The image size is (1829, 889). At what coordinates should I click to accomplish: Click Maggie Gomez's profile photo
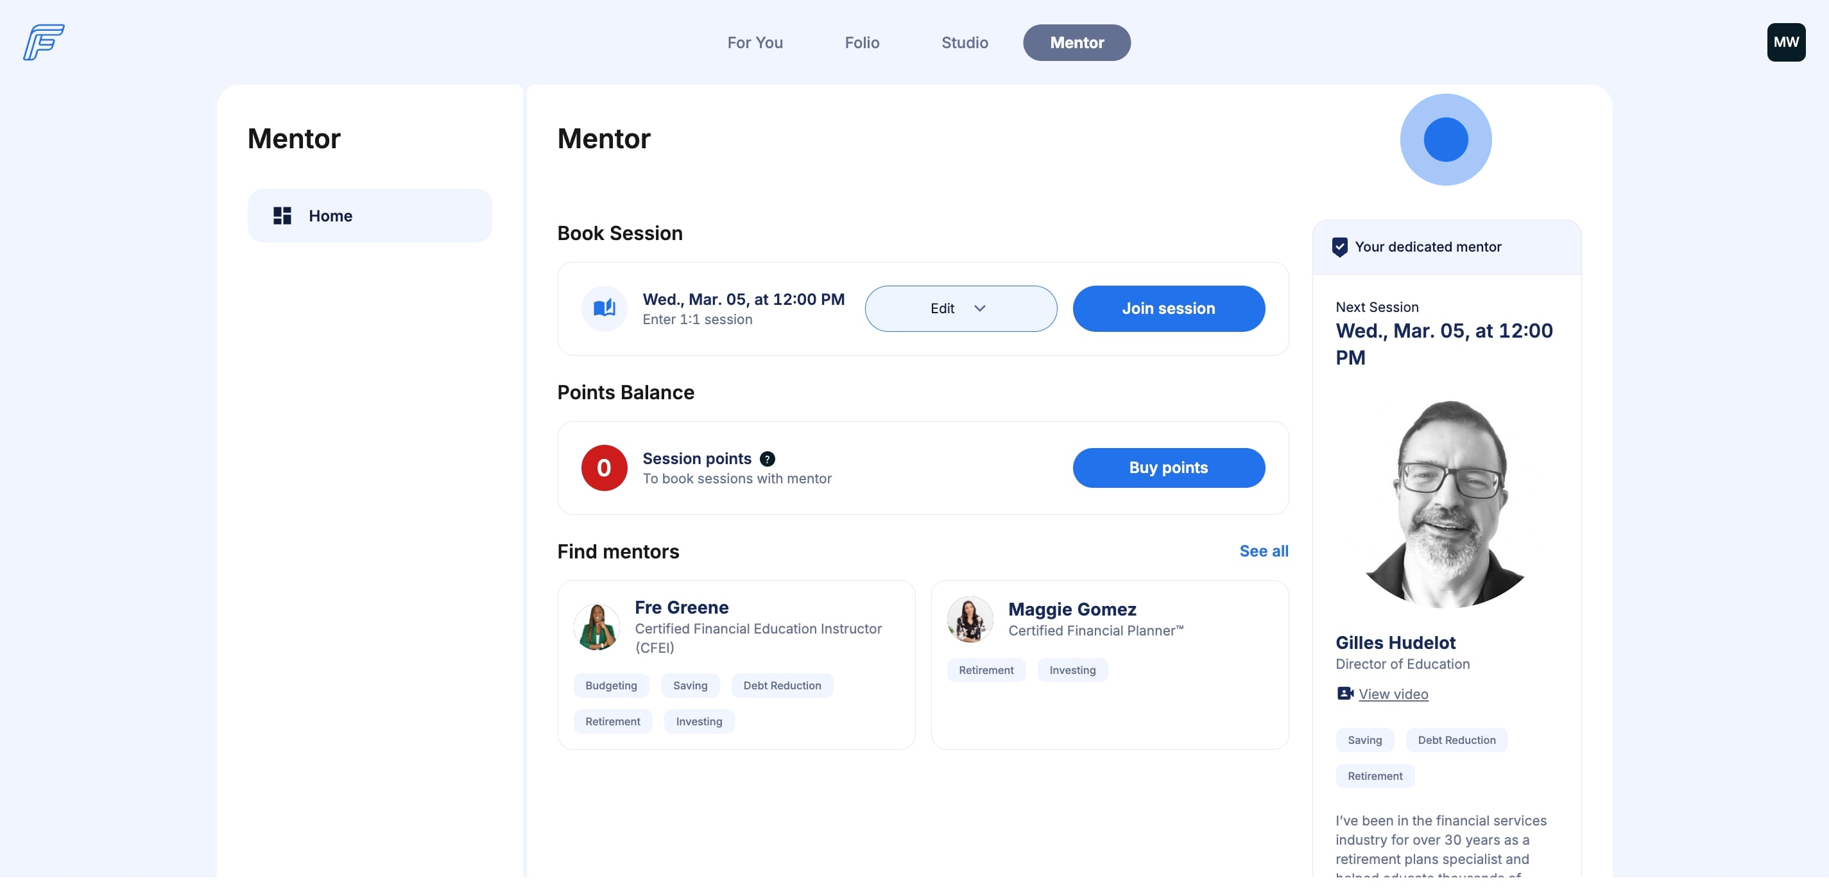[x=969, y=619]
